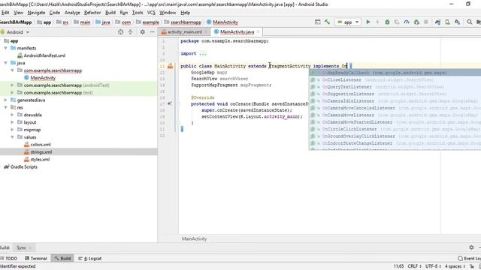Screen dimensions: 481x270
Task: Click the Select Run Configuration window icon
Action: tap(317, 22)
